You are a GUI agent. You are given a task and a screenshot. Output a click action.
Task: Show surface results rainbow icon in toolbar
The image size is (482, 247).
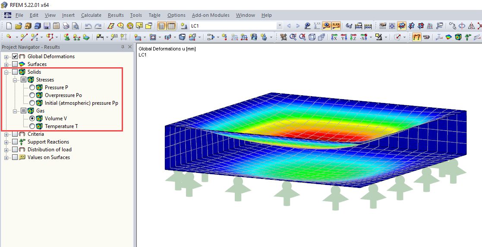tap(449, 37)
